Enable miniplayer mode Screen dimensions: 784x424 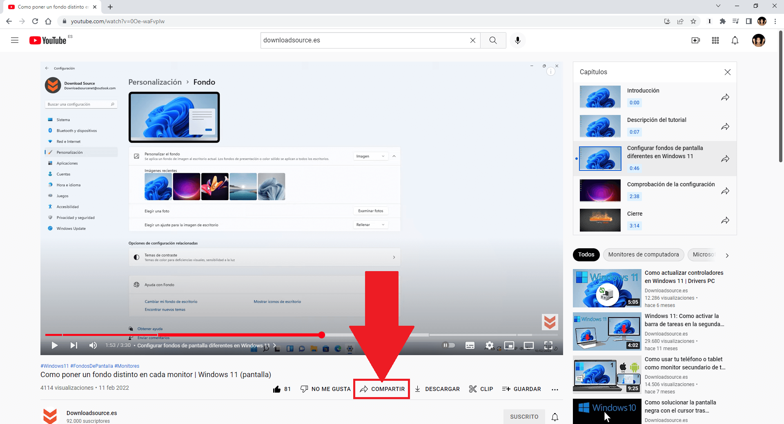(x=509, y=345)
